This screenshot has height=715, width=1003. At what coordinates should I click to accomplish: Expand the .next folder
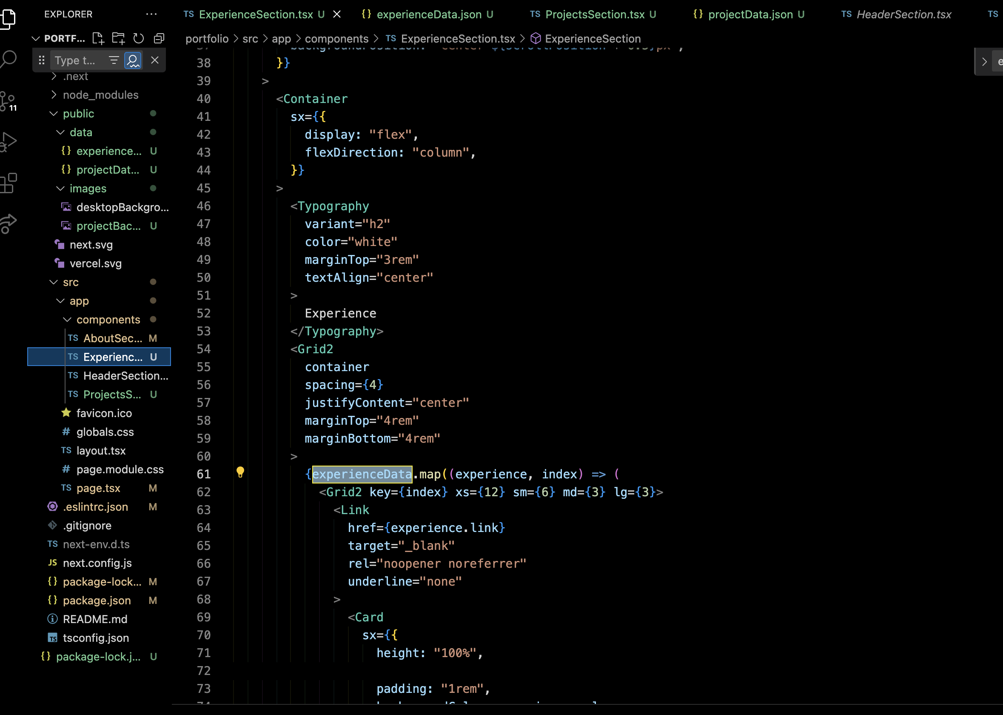click(54, 76)
